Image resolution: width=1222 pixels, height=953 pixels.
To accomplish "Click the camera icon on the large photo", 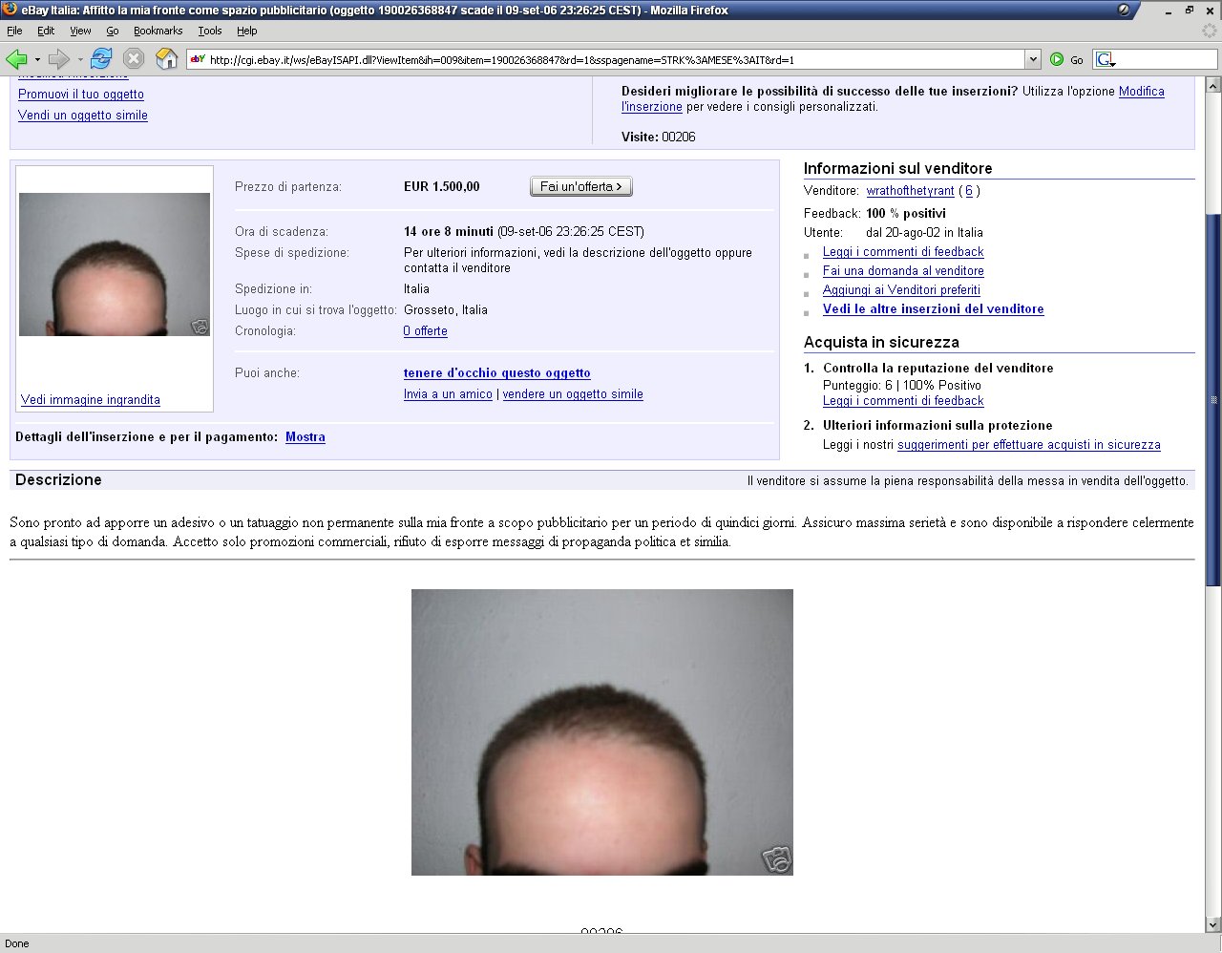I will point(777,858).
